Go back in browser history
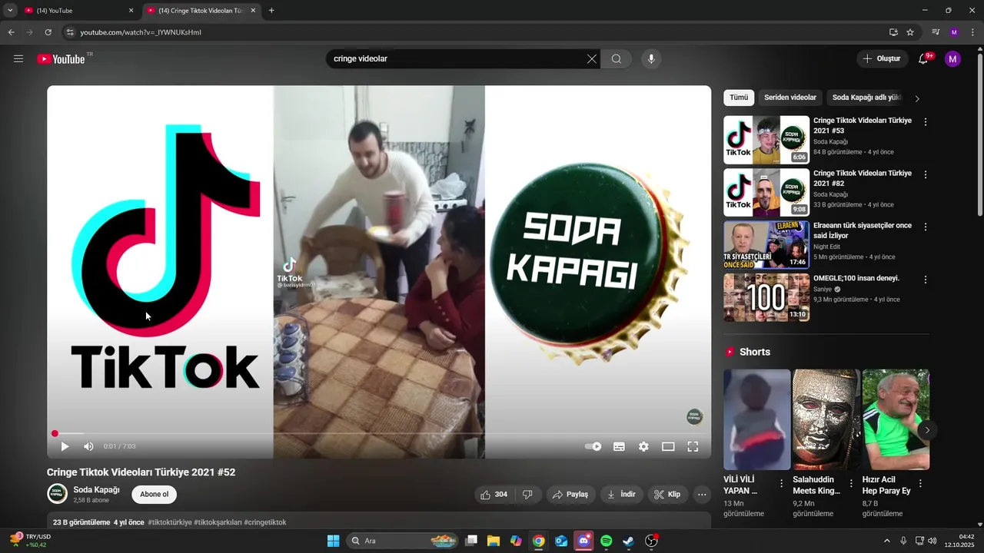 pos(11,32)
